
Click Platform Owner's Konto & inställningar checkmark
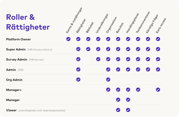[68, 39]
